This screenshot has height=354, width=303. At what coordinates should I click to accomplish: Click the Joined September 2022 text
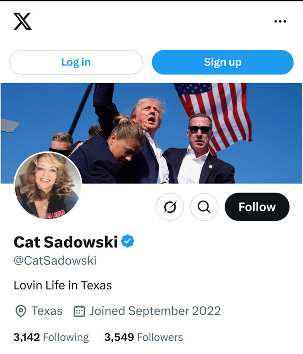coord(155,311)
